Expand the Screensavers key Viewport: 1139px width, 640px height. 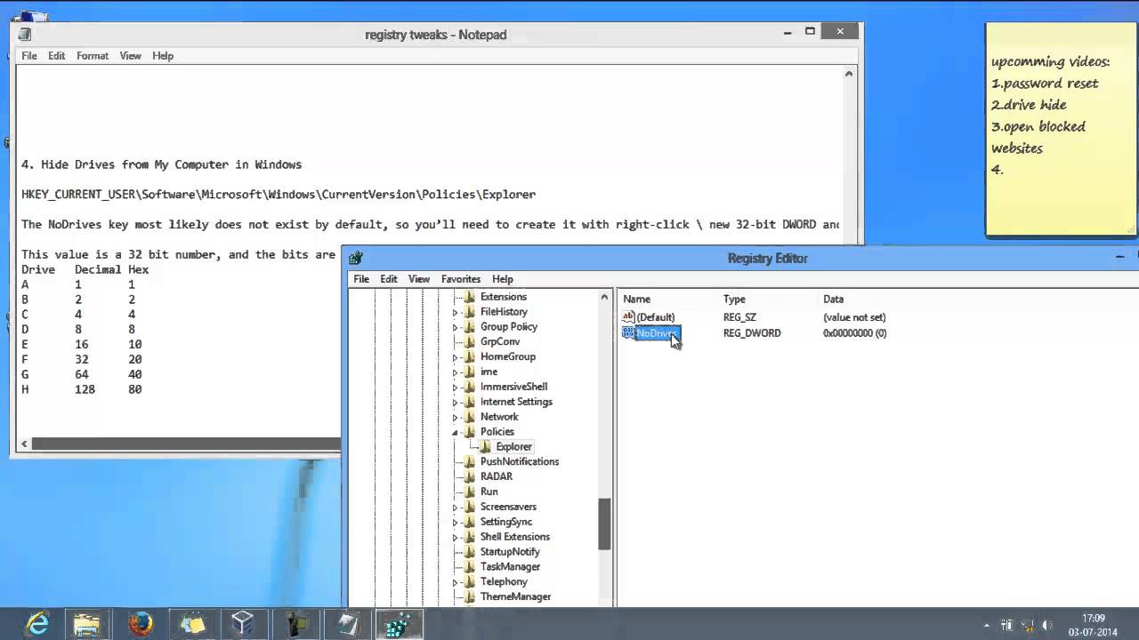pyautogui.click(x=455, y=507)
